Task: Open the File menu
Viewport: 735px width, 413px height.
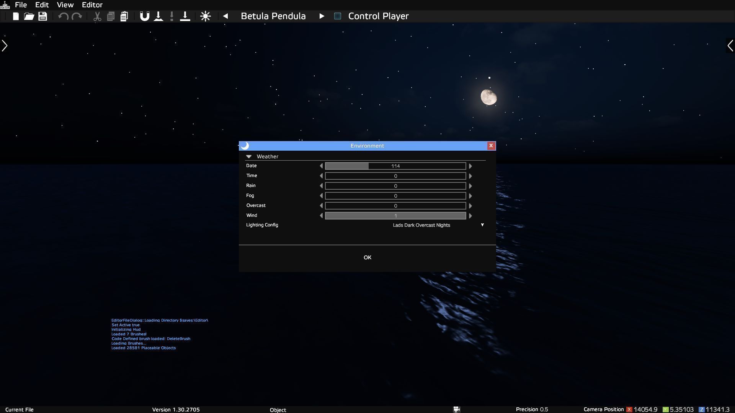Action: click(x=21, y=5)
